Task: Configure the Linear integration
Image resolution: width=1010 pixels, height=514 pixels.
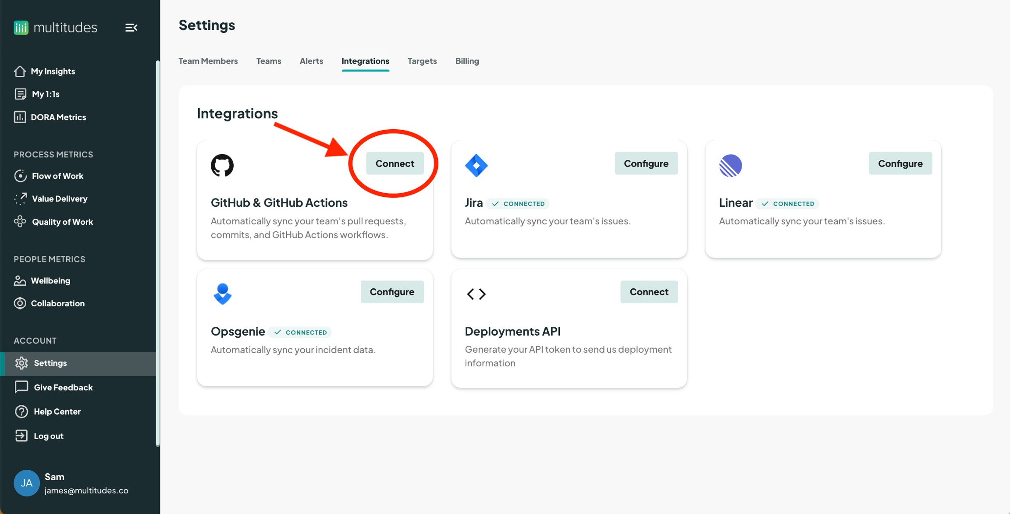Action: [x=900, y=163]
